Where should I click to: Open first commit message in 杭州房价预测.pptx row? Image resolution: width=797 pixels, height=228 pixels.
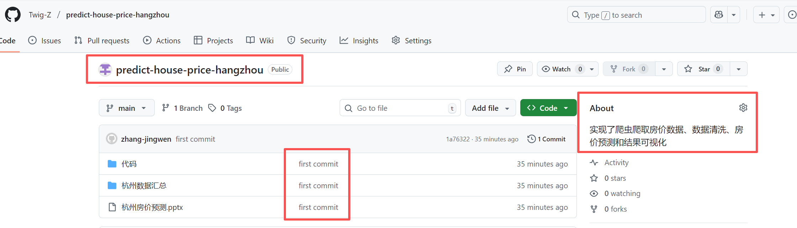click(x=318, y=207)
